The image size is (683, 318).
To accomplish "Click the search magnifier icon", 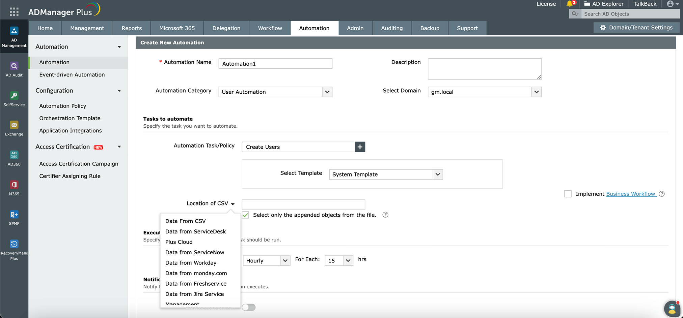I will coord(575,14).
